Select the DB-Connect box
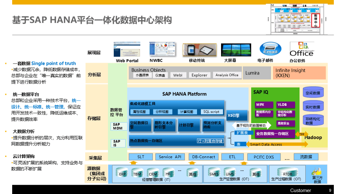 tap(204, 157)
